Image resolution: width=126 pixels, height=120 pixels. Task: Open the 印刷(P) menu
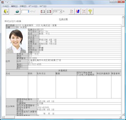[x=23, y=6]
